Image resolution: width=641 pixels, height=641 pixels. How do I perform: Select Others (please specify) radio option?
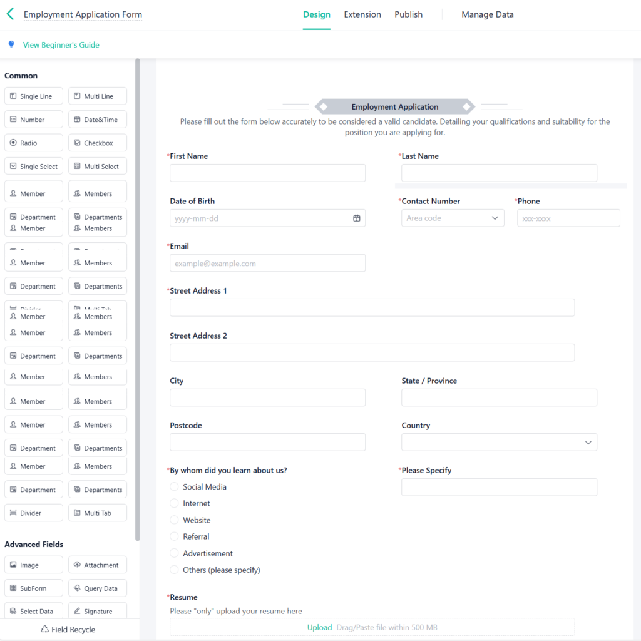(x=175, y=570)
